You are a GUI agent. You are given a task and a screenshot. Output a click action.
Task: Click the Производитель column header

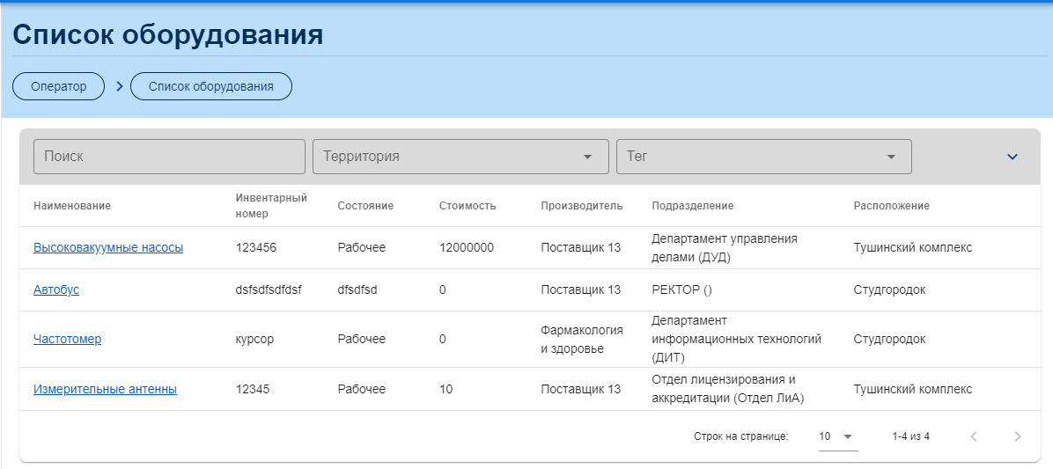pyautogui.click(x=582, y=206)
